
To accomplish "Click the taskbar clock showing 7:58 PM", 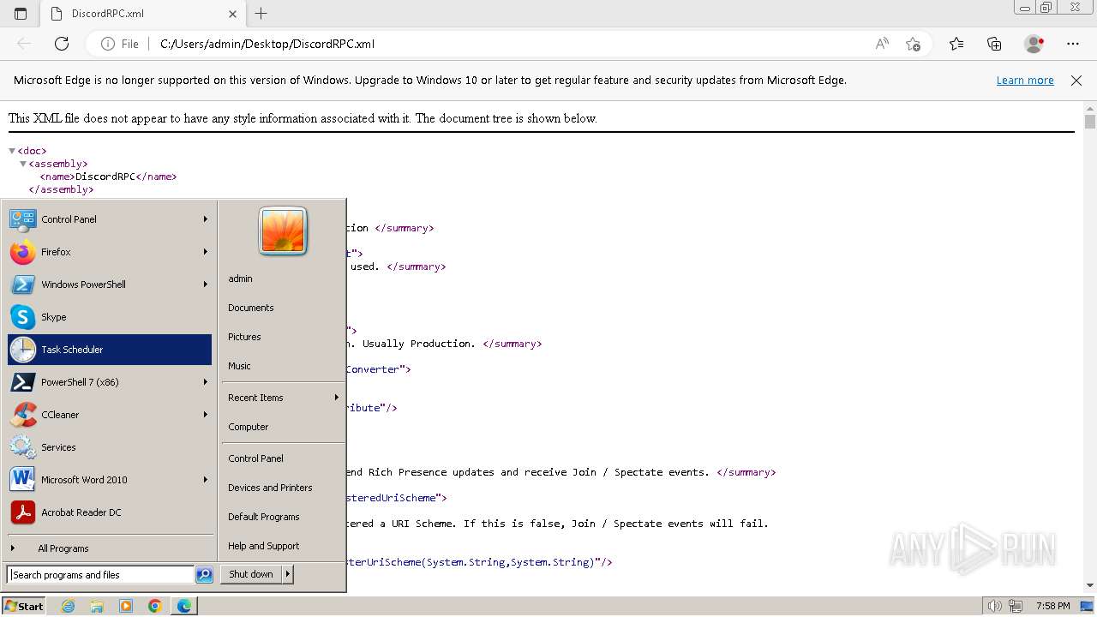I will tap(1052, 606).
